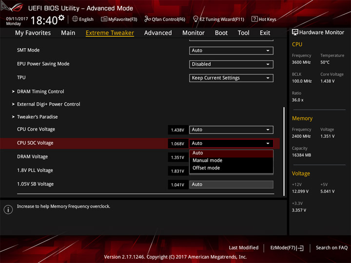
Task: Click the 1.05V SB Voltage Auto field
Action: coord(231,185)
